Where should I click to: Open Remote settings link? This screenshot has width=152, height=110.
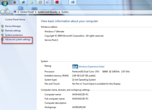[13, 30]
